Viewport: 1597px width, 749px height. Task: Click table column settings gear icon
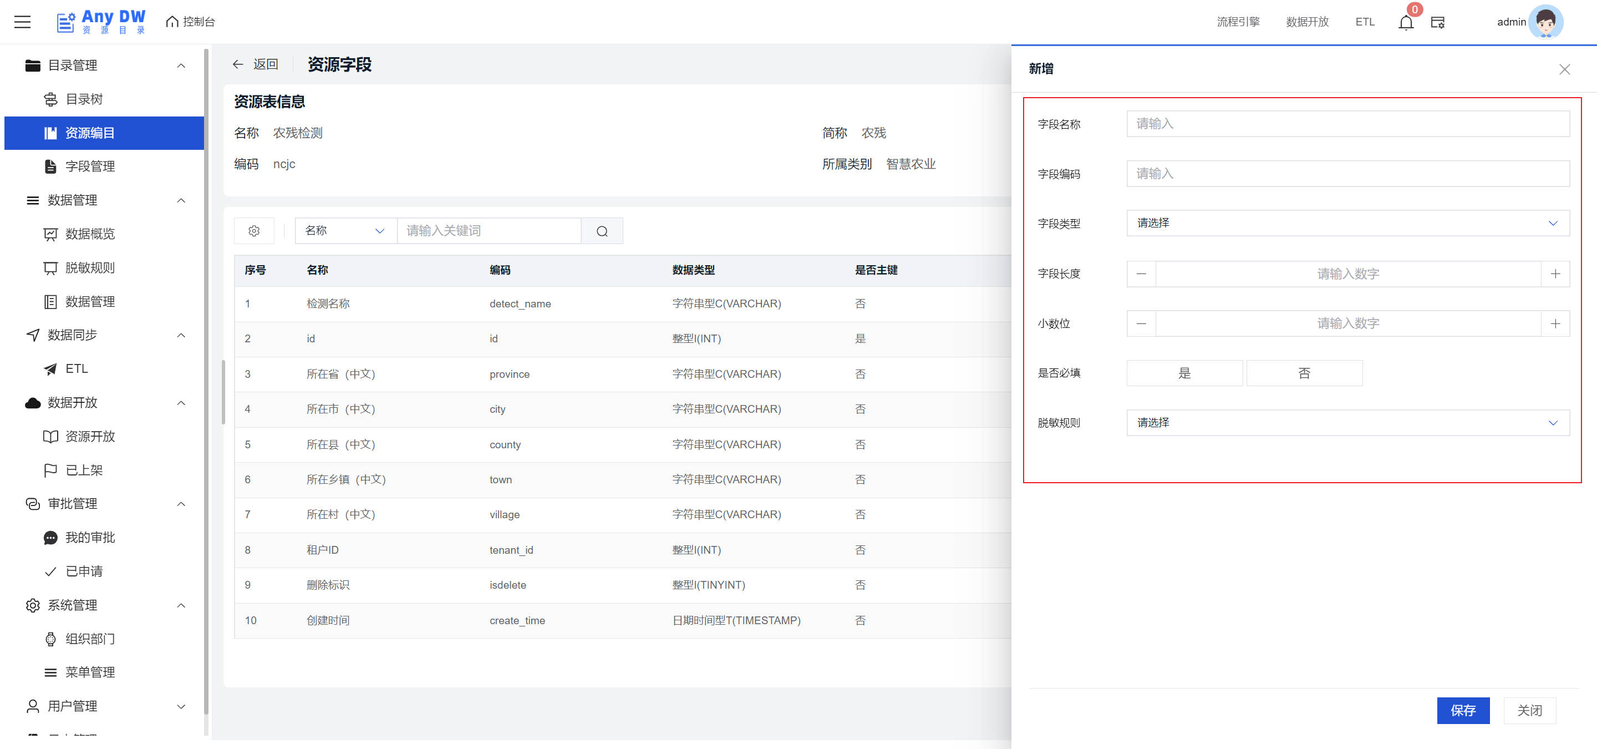tap(253, 231)
